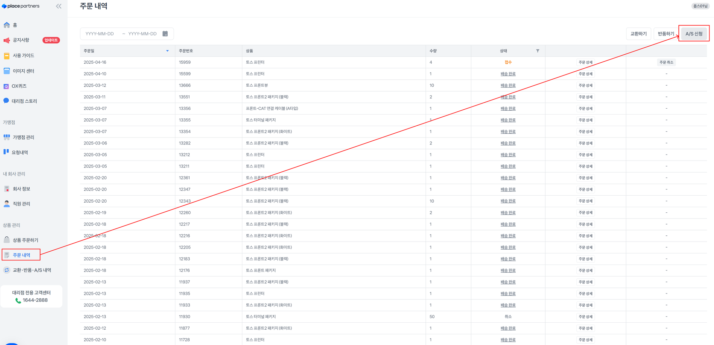Viewport: 714px width, 345px height.
Task: Sort by 주문일 using dropdown arrow
Action: 167,51
